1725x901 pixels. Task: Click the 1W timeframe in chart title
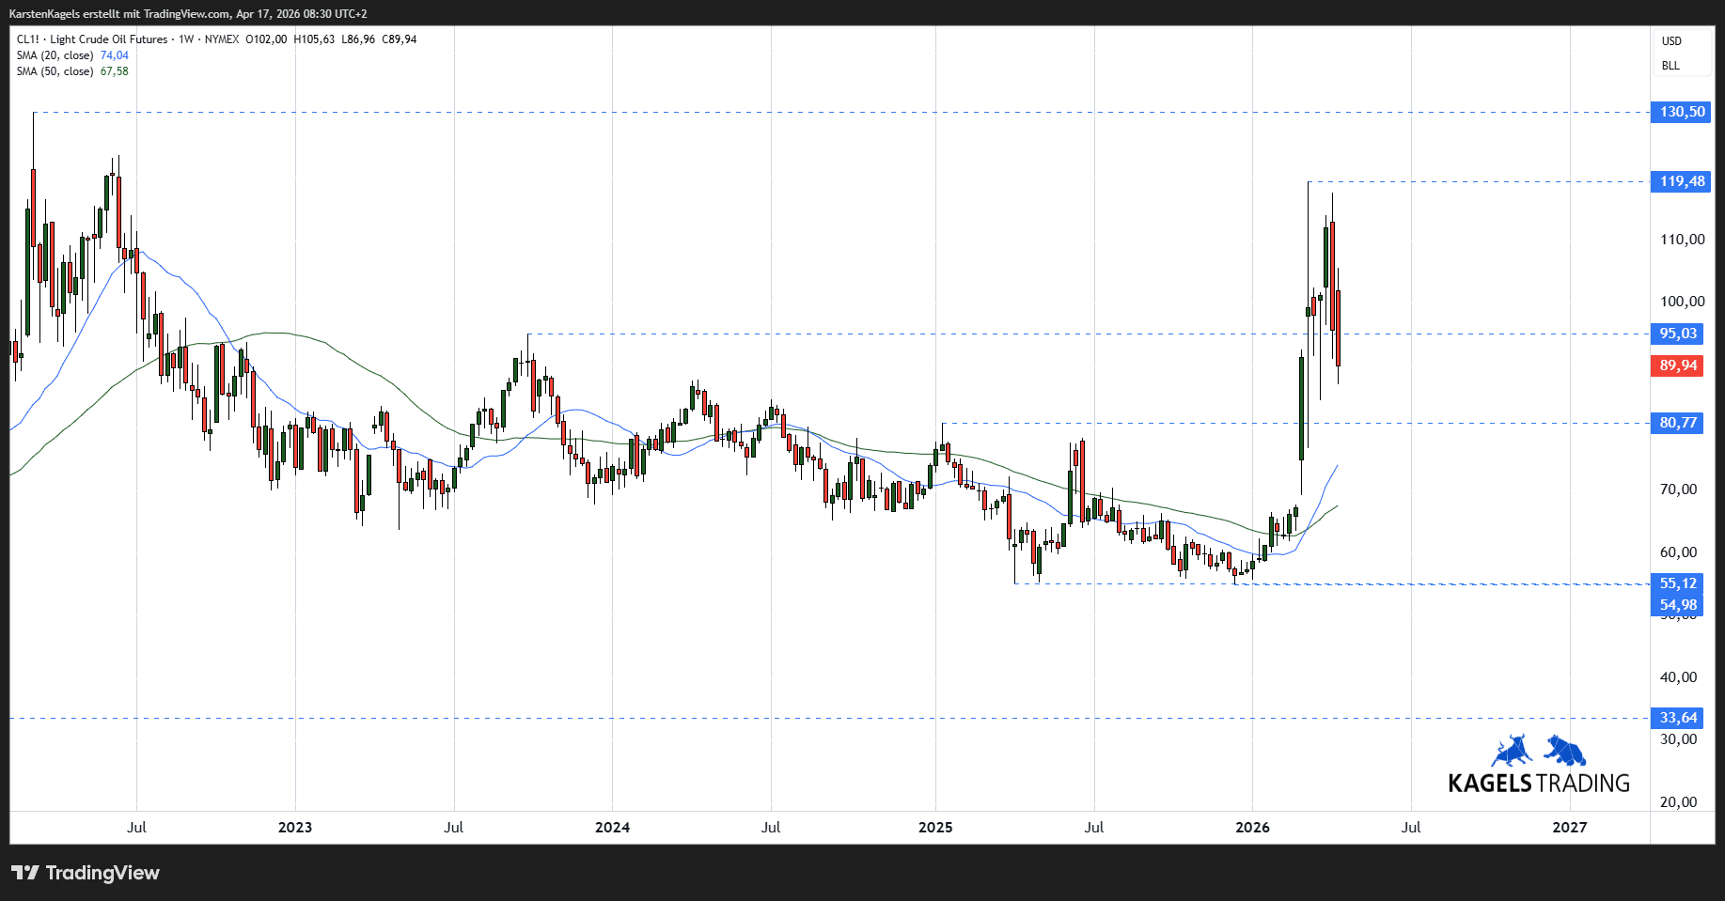(186, 39)
